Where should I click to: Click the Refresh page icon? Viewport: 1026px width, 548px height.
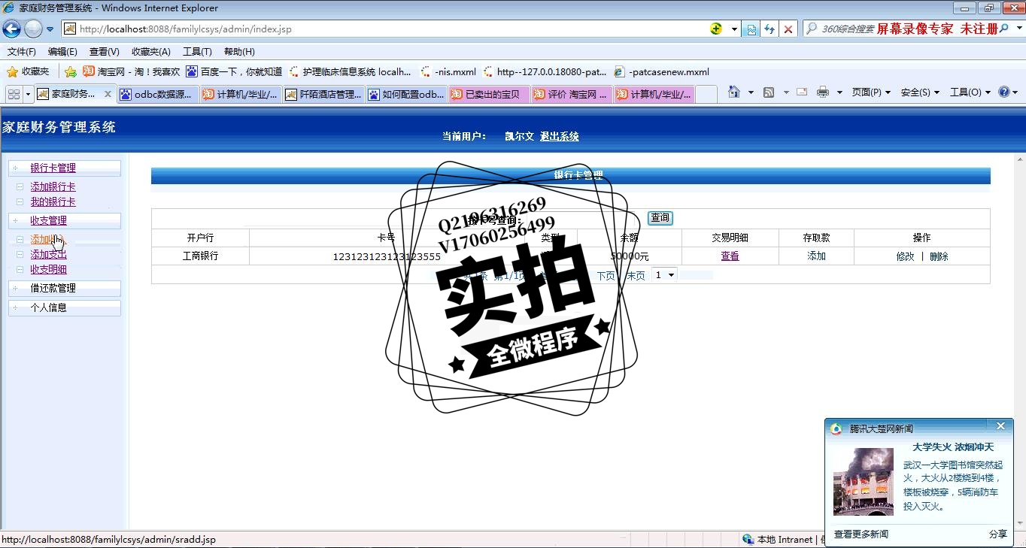[769, 29]
